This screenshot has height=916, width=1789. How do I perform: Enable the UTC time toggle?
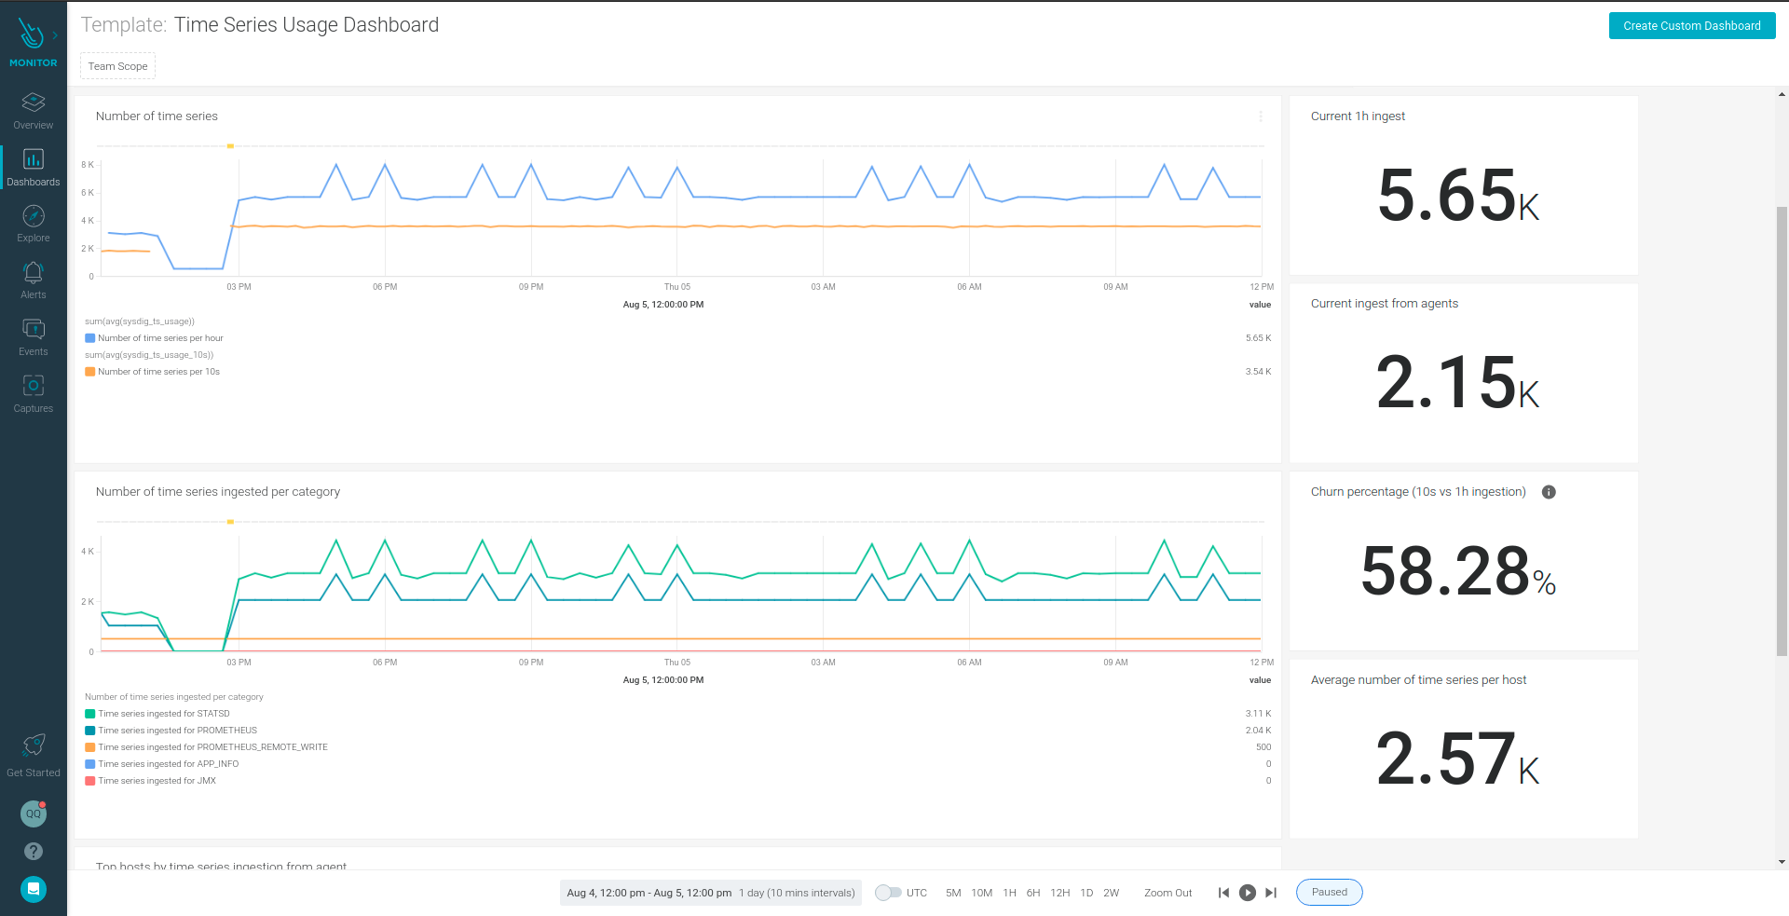pyautogui.click(x=888, y=892)
